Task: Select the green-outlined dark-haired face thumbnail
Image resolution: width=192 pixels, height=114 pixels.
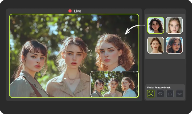Action: click(156, 25)
